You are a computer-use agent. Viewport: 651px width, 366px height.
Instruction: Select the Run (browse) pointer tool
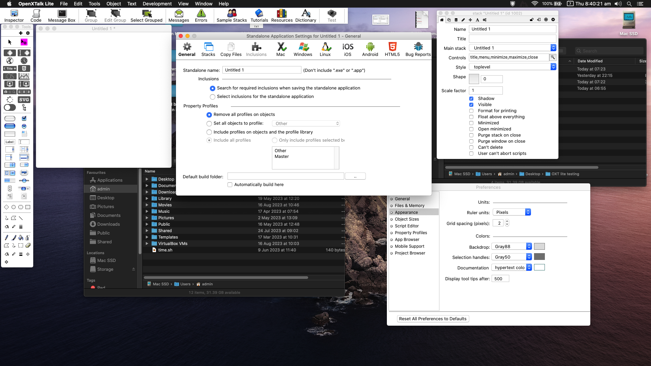click(x=10, y=42)
